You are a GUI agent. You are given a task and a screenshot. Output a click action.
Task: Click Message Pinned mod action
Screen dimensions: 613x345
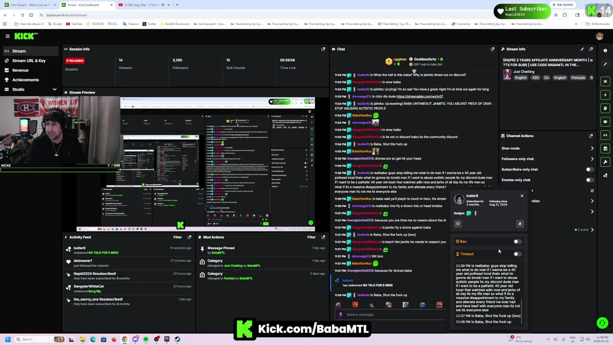pos(221,248)
